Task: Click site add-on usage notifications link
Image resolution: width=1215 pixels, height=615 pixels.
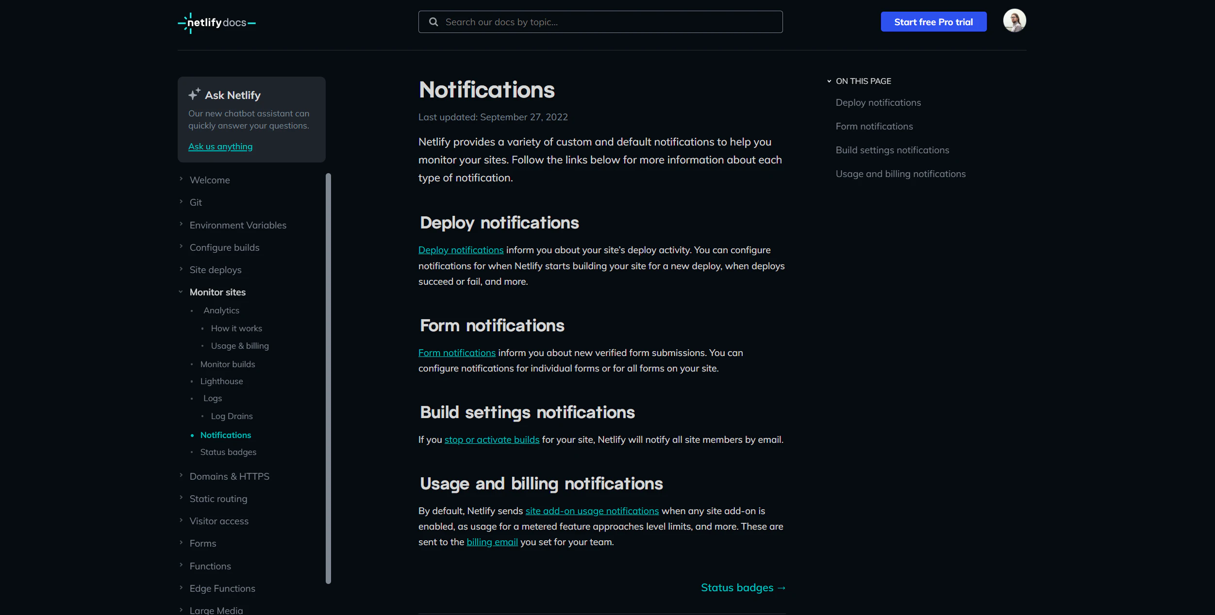Action: click(x=592, y=511)
